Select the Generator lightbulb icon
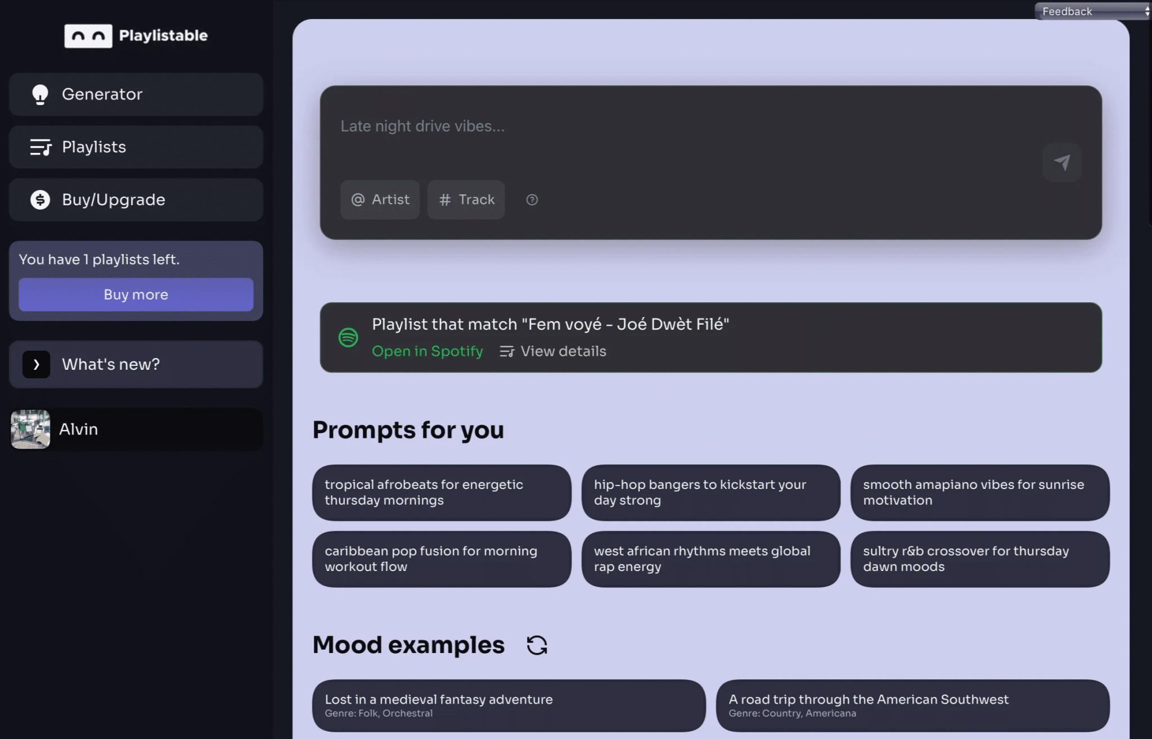This screenshot has height=739, width=1152. click(39, 94)
